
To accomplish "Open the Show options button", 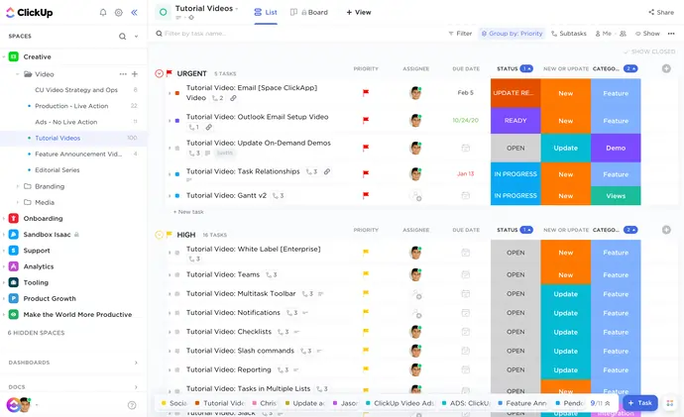I will coord(647,34).
